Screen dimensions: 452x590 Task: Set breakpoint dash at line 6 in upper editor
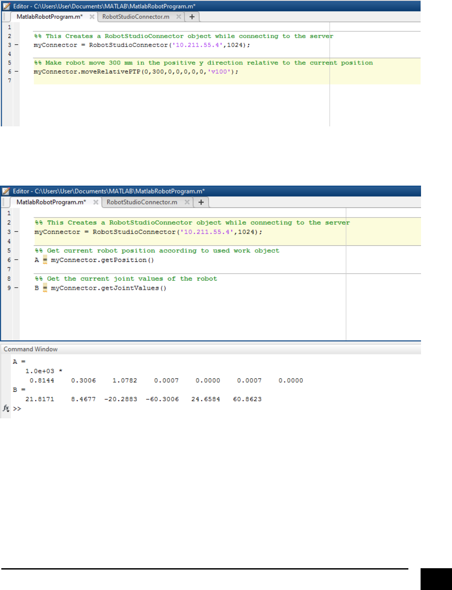click(17, 71)
